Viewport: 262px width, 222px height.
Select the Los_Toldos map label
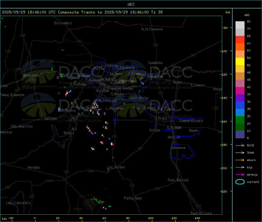point(116,167)
